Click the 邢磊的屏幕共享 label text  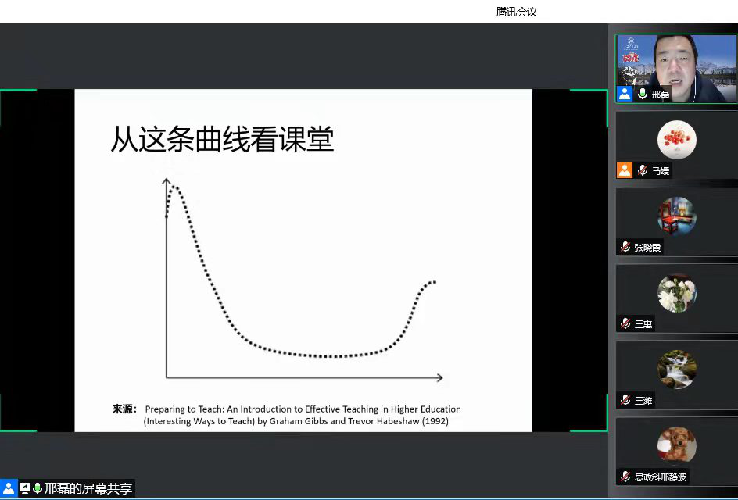tap(88, 489)
